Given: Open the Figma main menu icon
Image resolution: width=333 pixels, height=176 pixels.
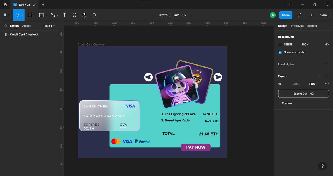Looking at the screenshot, I should (5, 15).
